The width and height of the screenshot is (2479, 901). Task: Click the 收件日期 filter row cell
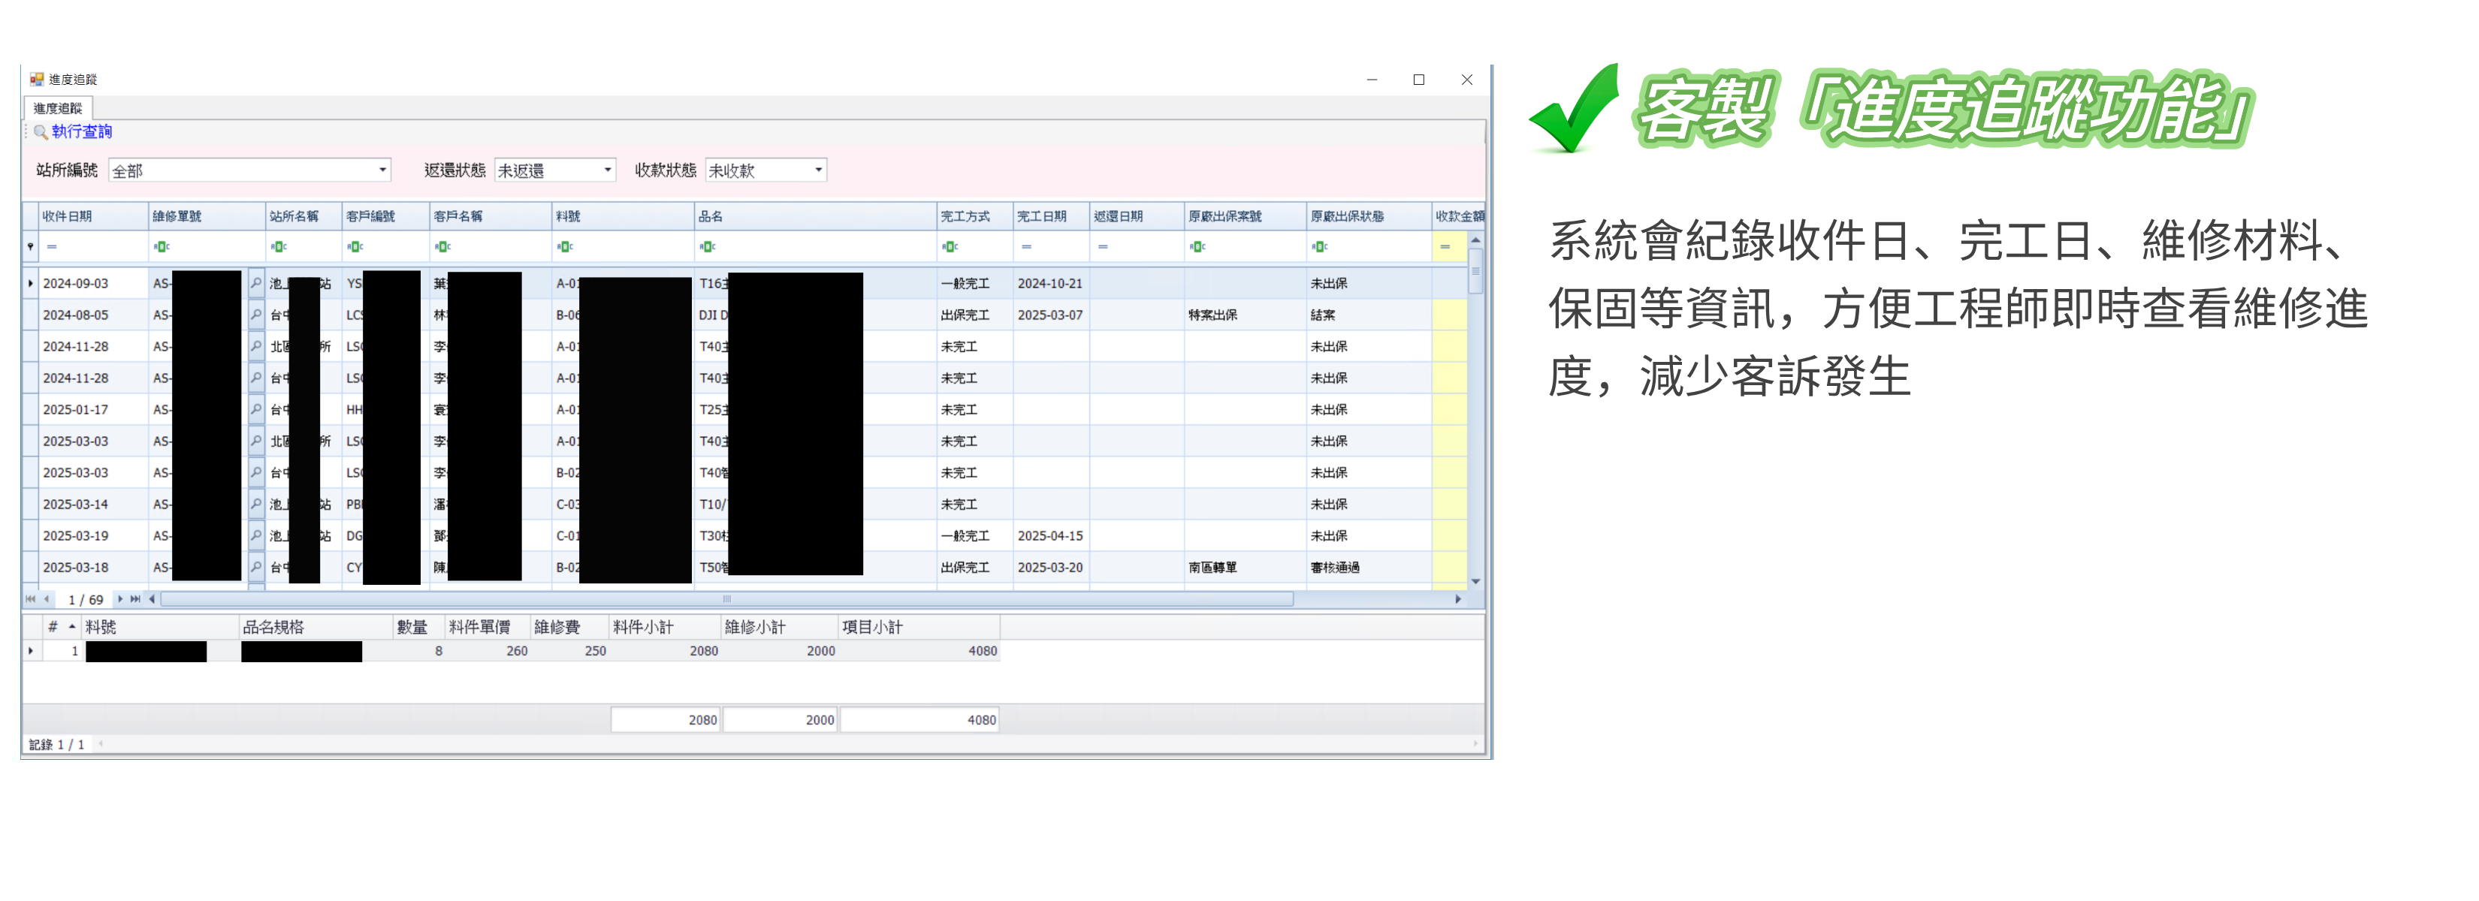tap(96, 247)
